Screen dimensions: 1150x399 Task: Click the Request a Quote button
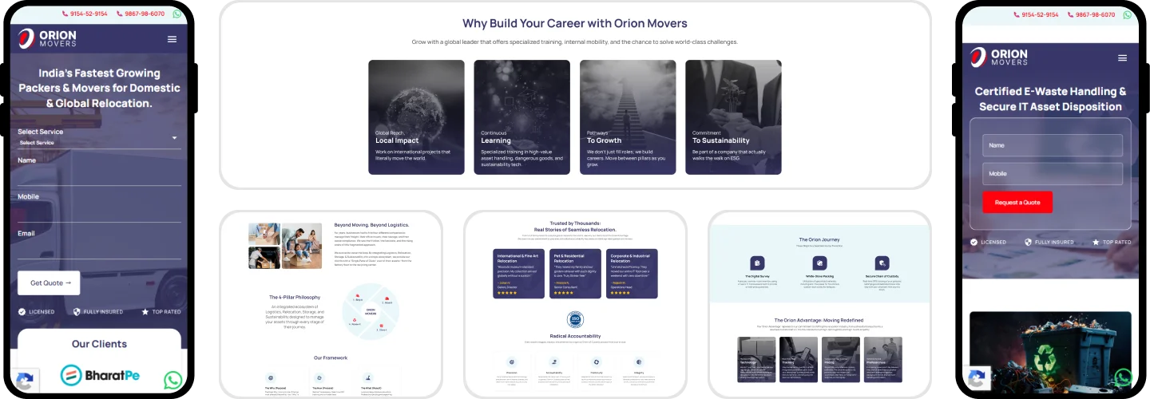(x=1017, y=202)
